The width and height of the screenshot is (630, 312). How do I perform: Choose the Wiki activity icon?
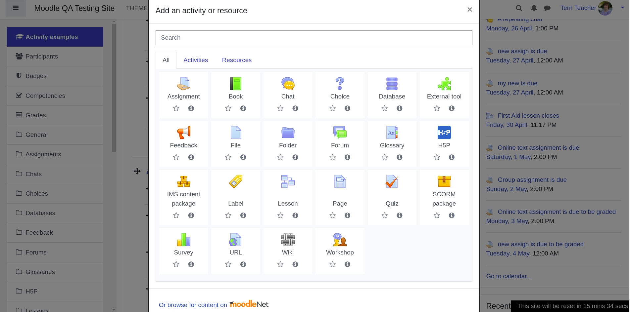click(x=288, y=240)
